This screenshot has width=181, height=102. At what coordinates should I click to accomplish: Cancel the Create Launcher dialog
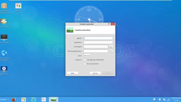tap(95, 73)
